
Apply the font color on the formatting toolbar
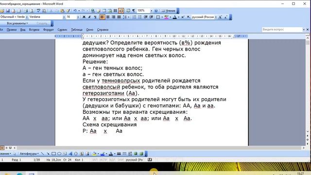click(x=174, y=17)
